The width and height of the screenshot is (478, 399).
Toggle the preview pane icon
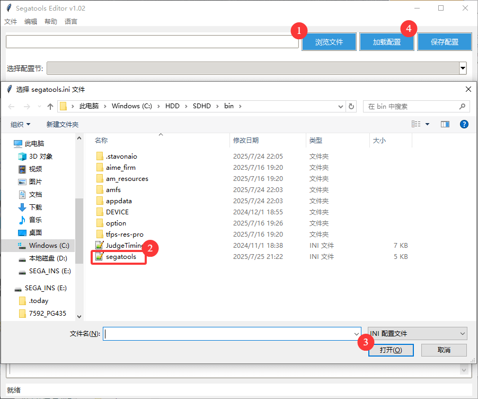pyautogui.click(x=445, y=124)
